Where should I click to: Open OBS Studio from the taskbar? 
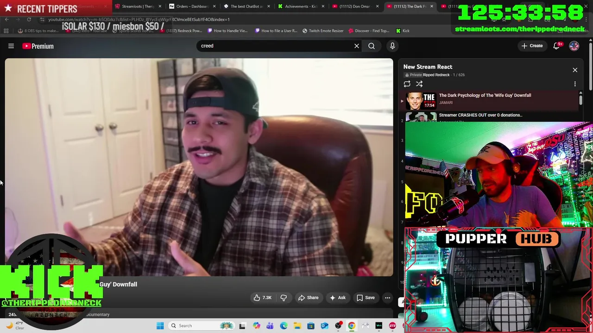click(338, 326)
